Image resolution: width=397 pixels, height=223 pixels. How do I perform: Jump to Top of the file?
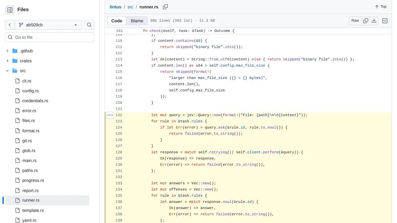[x=381, y=7]
